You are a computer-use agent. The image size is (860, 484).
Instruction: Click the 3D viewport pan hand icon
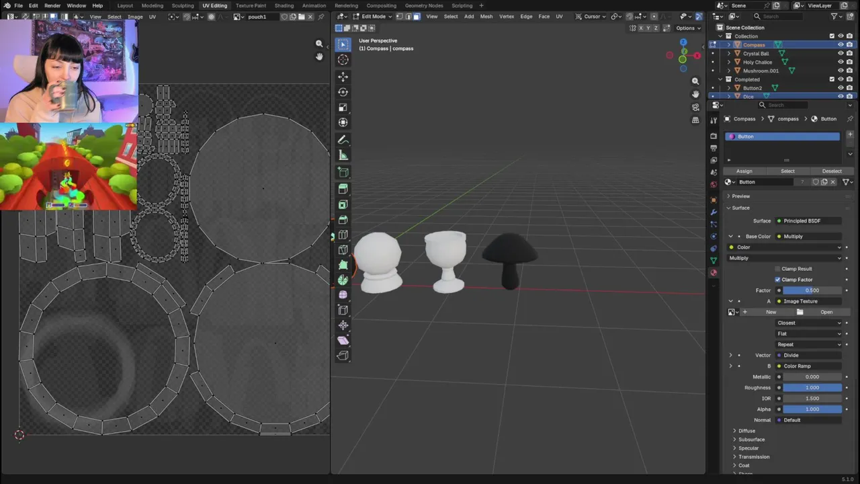[x=695, y=94]
